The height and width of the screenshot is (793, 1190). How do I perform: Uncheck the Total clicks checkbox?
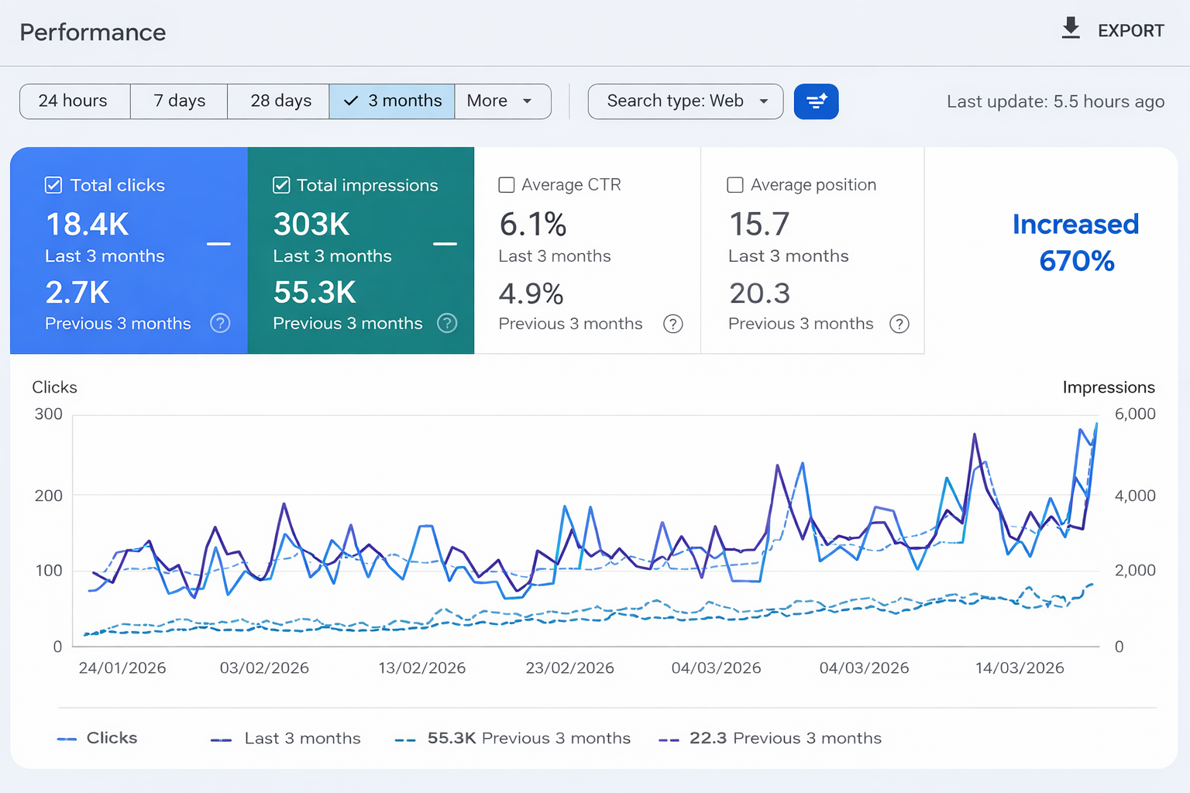point(53,185)
